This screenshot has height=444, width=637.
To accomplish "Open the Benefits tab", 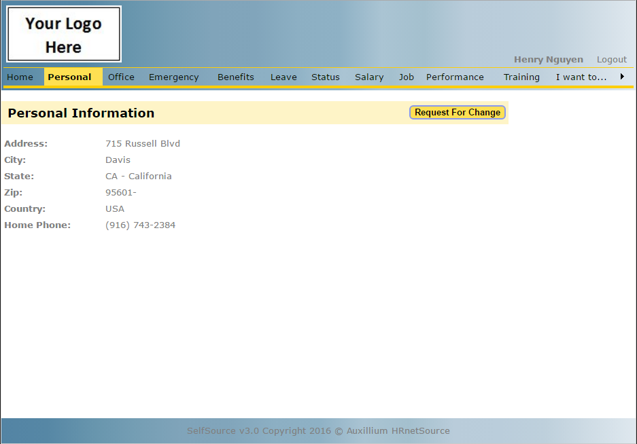I will click(x=236, y=77).
